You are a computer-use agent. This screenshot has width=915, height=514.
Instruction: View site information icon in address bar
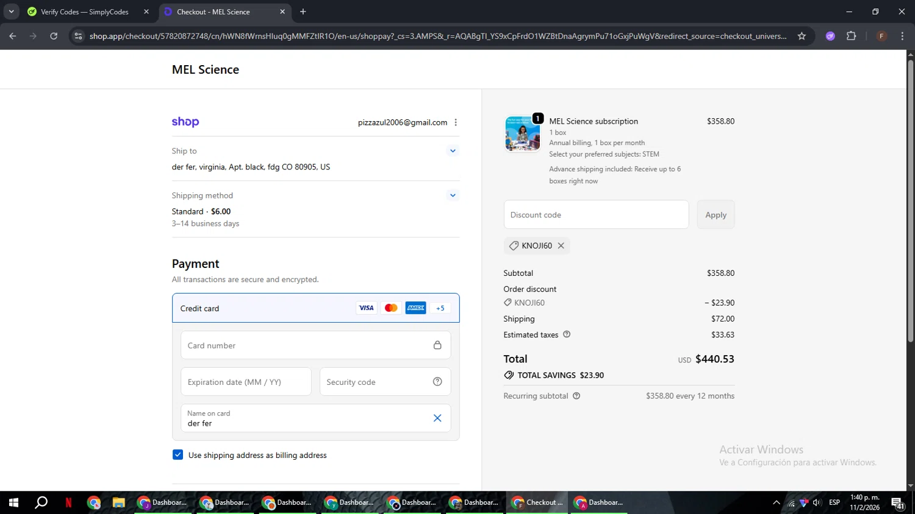pyautogui.click(x=78, y=37)
